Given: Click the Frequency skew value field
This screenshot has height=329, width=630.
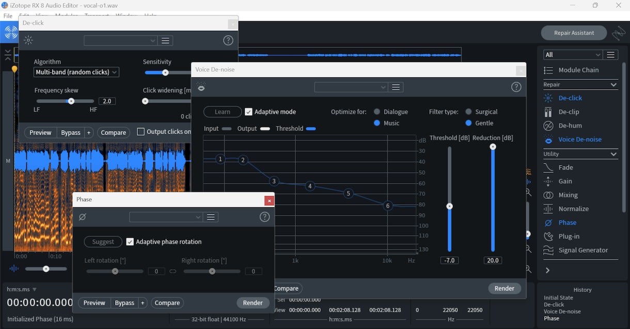Looking at the screenshot, I should tap(106, 101).
